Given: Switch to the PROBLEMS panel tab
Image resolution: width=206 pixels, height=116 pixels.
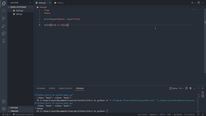Looking at the screenshot, I should click(x=41, y=88).
